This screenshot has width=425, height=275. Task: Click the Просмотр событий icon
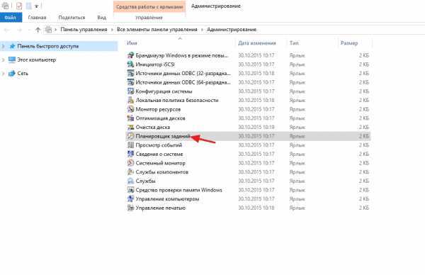click(130, 145)
